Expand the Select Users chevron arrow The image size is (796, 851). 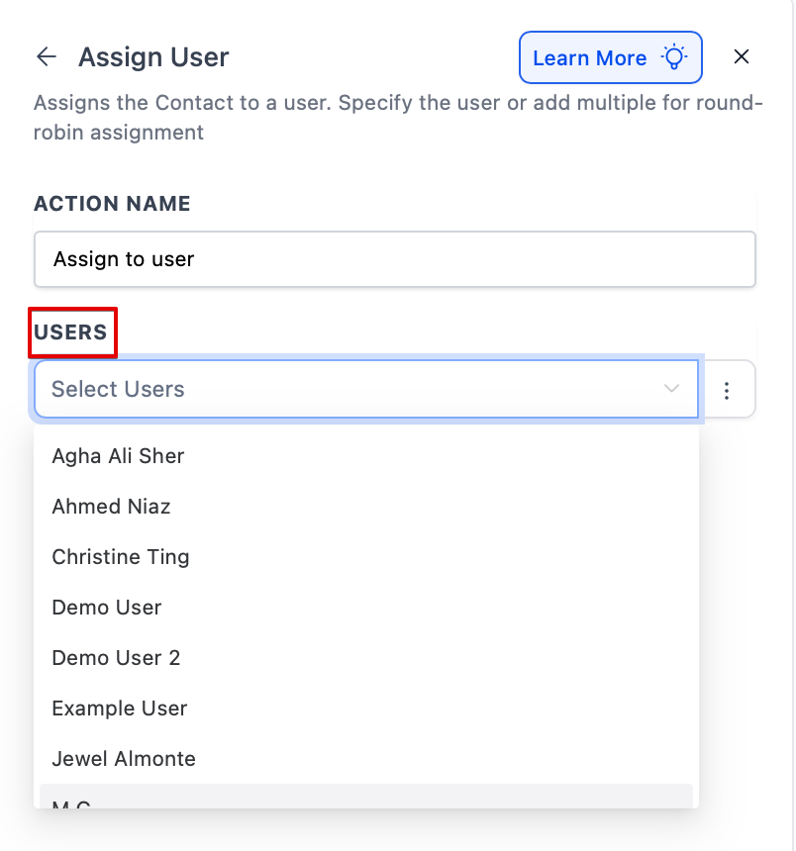pos(672,389)
